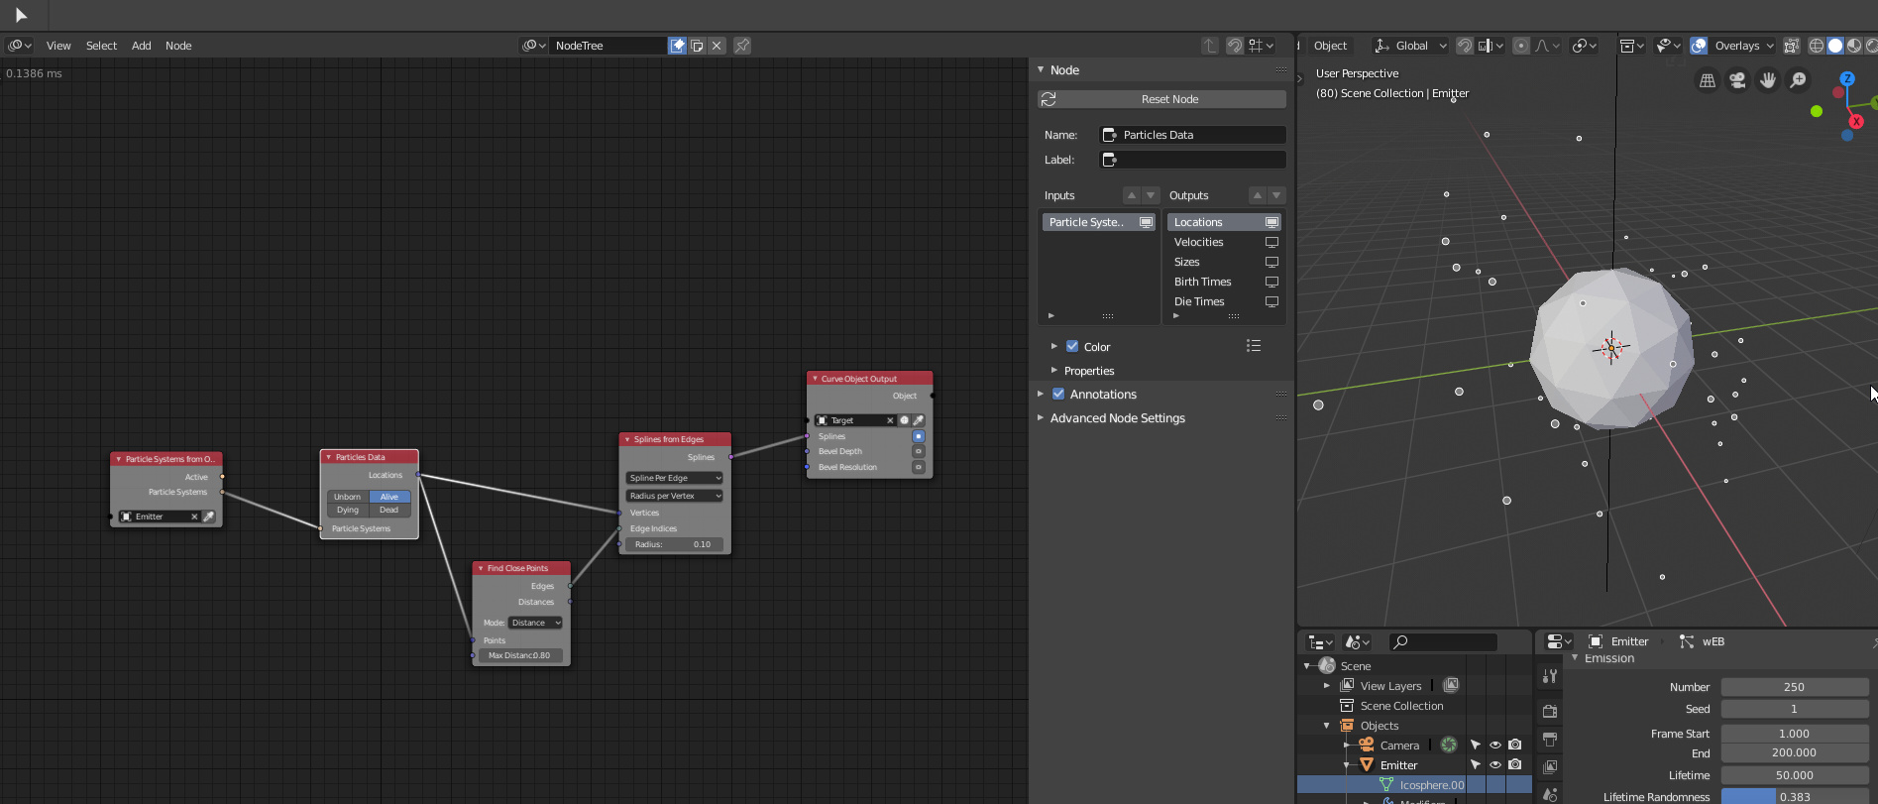Viewport: 1878px width, 804px height.
Task: Open the Node menu in node editor
Action: 178,46
